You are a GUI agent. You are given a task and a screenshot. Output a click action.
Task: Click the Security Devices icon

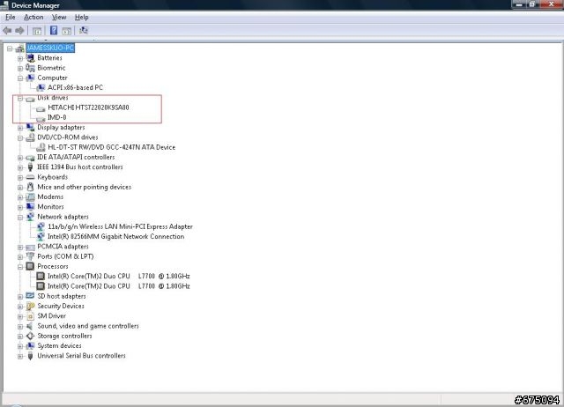tap(31, 307)
